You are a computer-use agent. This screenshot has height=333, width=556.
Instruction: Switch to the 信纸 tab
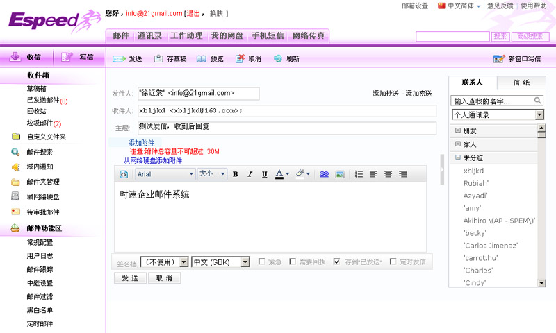click(521, 83)
